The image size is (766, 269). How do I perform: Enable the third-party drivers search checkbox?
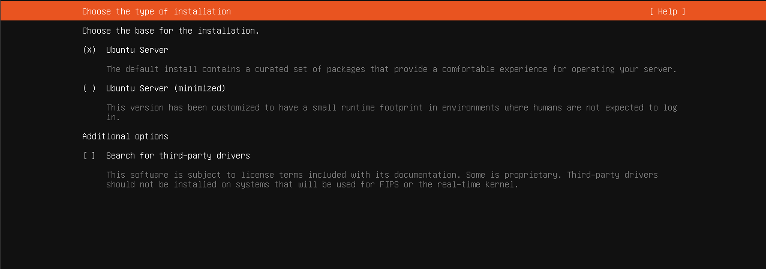click(x=89, y=156)
